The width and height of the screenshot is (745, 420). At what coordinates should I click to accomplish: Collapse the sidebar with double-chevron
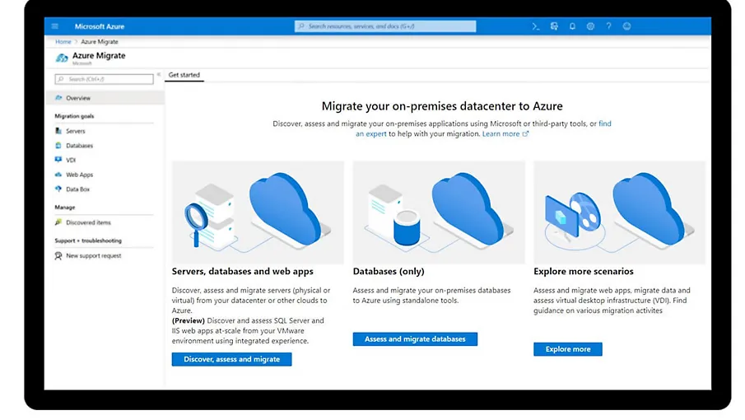click(159, 75)
